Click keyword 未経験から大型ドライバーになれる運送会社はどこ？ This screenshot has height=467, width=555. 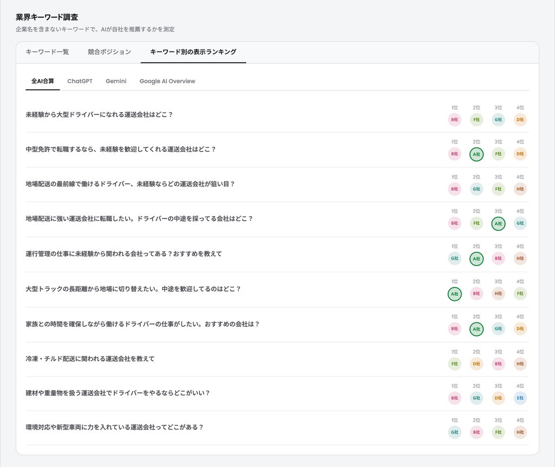[x=99, y=115]
